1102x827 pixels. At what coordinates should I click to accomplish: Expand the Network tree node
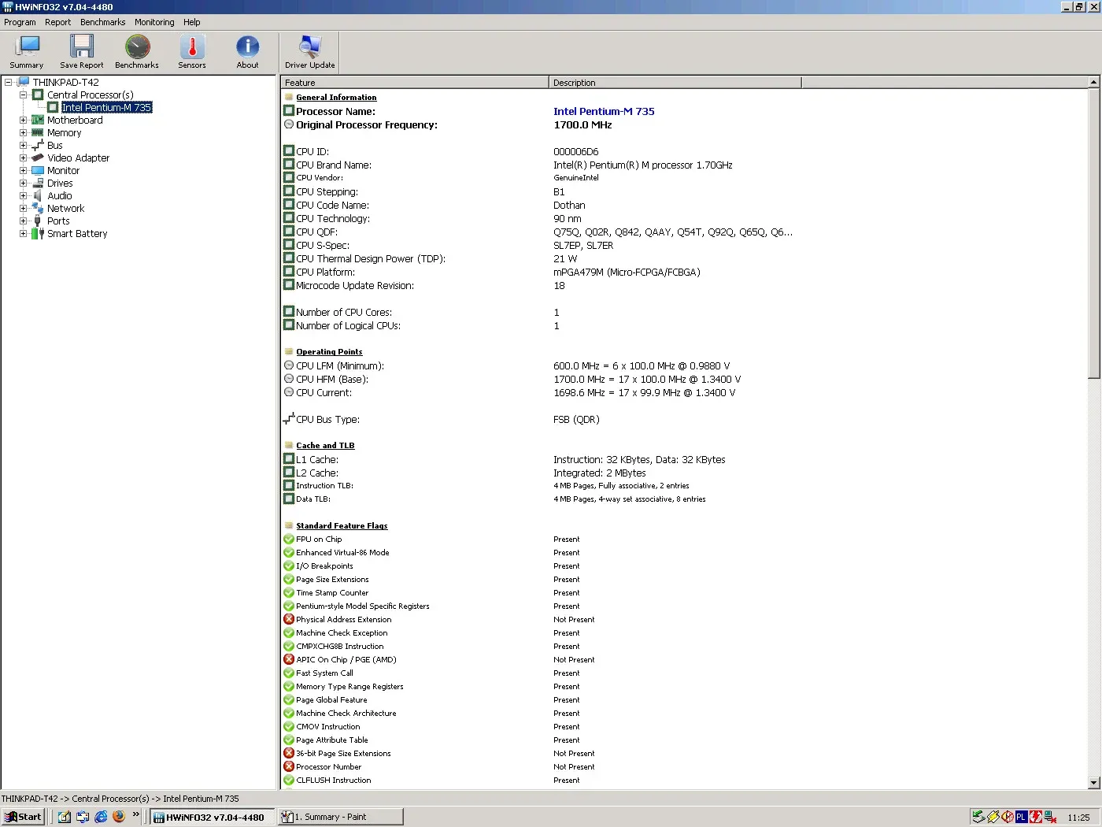23,209
